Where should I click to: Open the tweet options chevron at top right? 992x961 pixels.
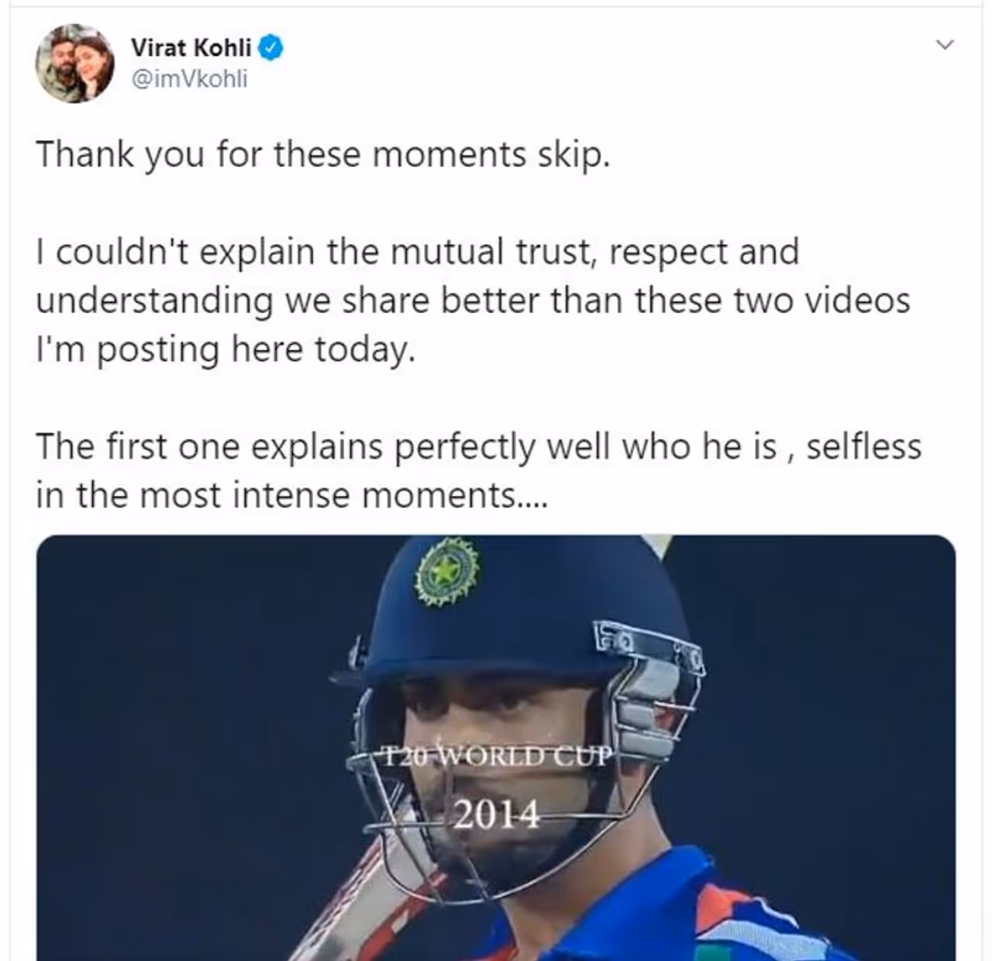944,45
